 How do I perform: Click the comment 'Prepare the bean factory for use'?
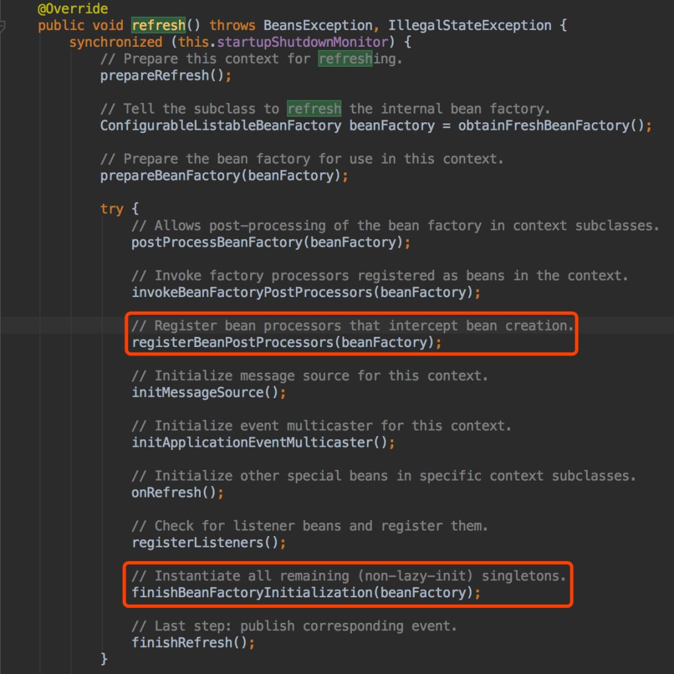[x=302, y=159]
